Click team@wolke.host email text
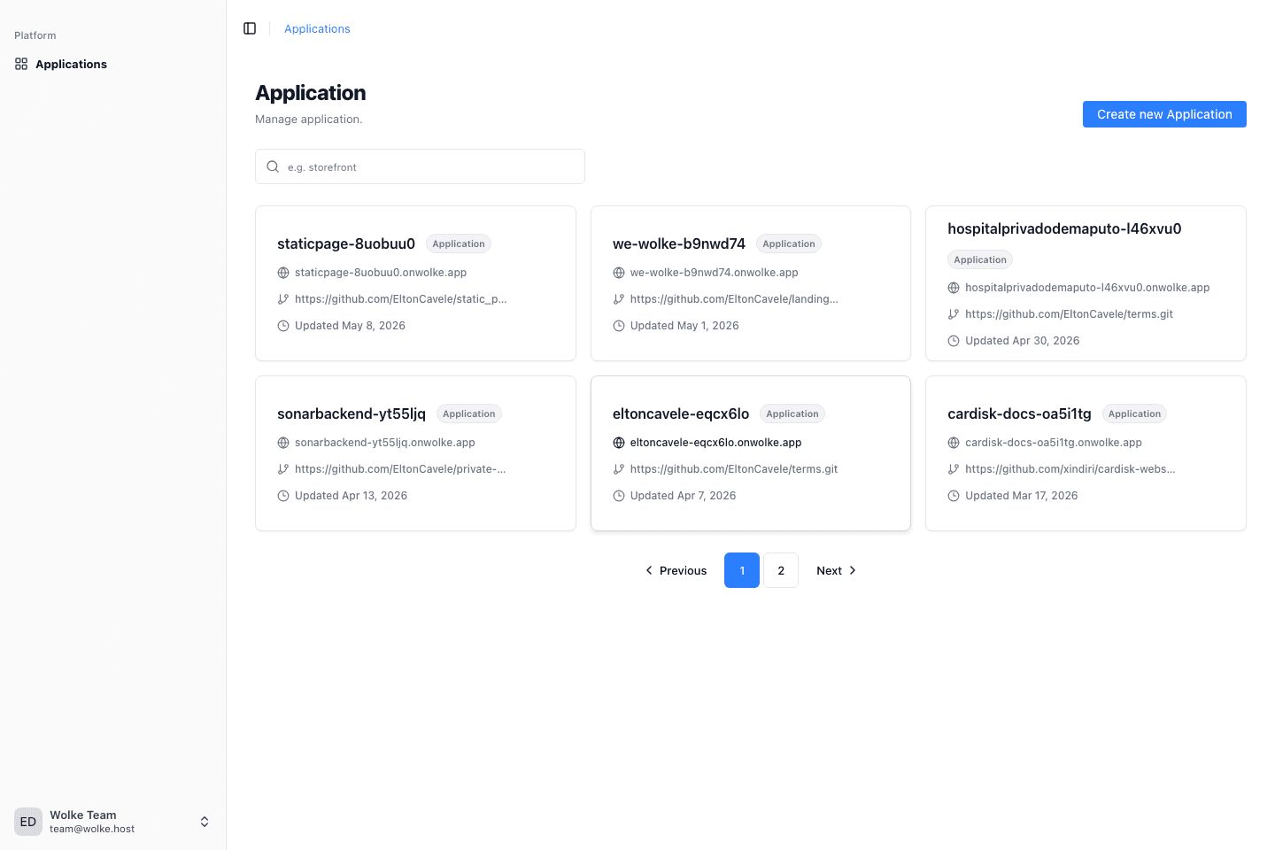This screenshot has height=850, width=1275. click(x=92, y=829)
